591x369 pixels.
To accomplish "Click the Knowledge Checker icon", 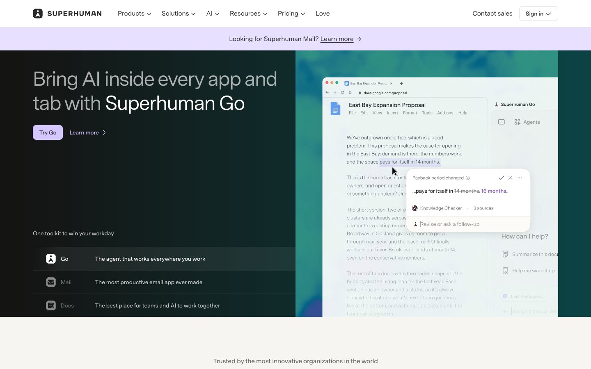I will click(x=415, y=208).
